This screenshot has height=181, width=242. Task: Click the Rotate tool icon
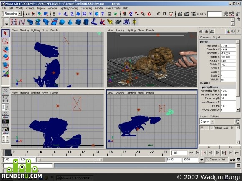tap(5, 57)
